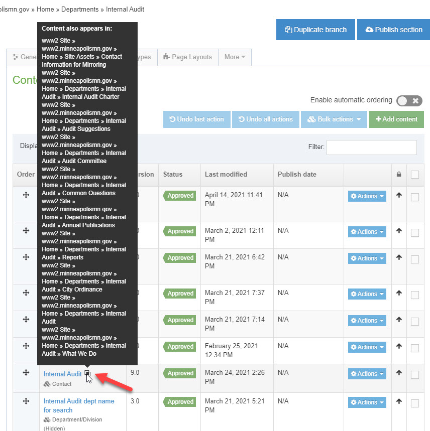The image size is (430, 431).
Task: Click the Duplicate branch button
Action: coord(315,30)
